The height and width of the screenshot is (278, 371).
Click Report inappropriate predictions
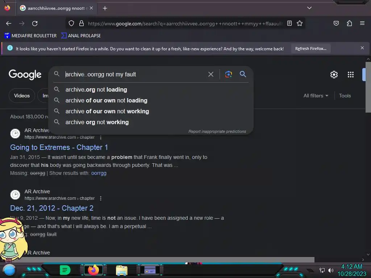tap(217, 131)
